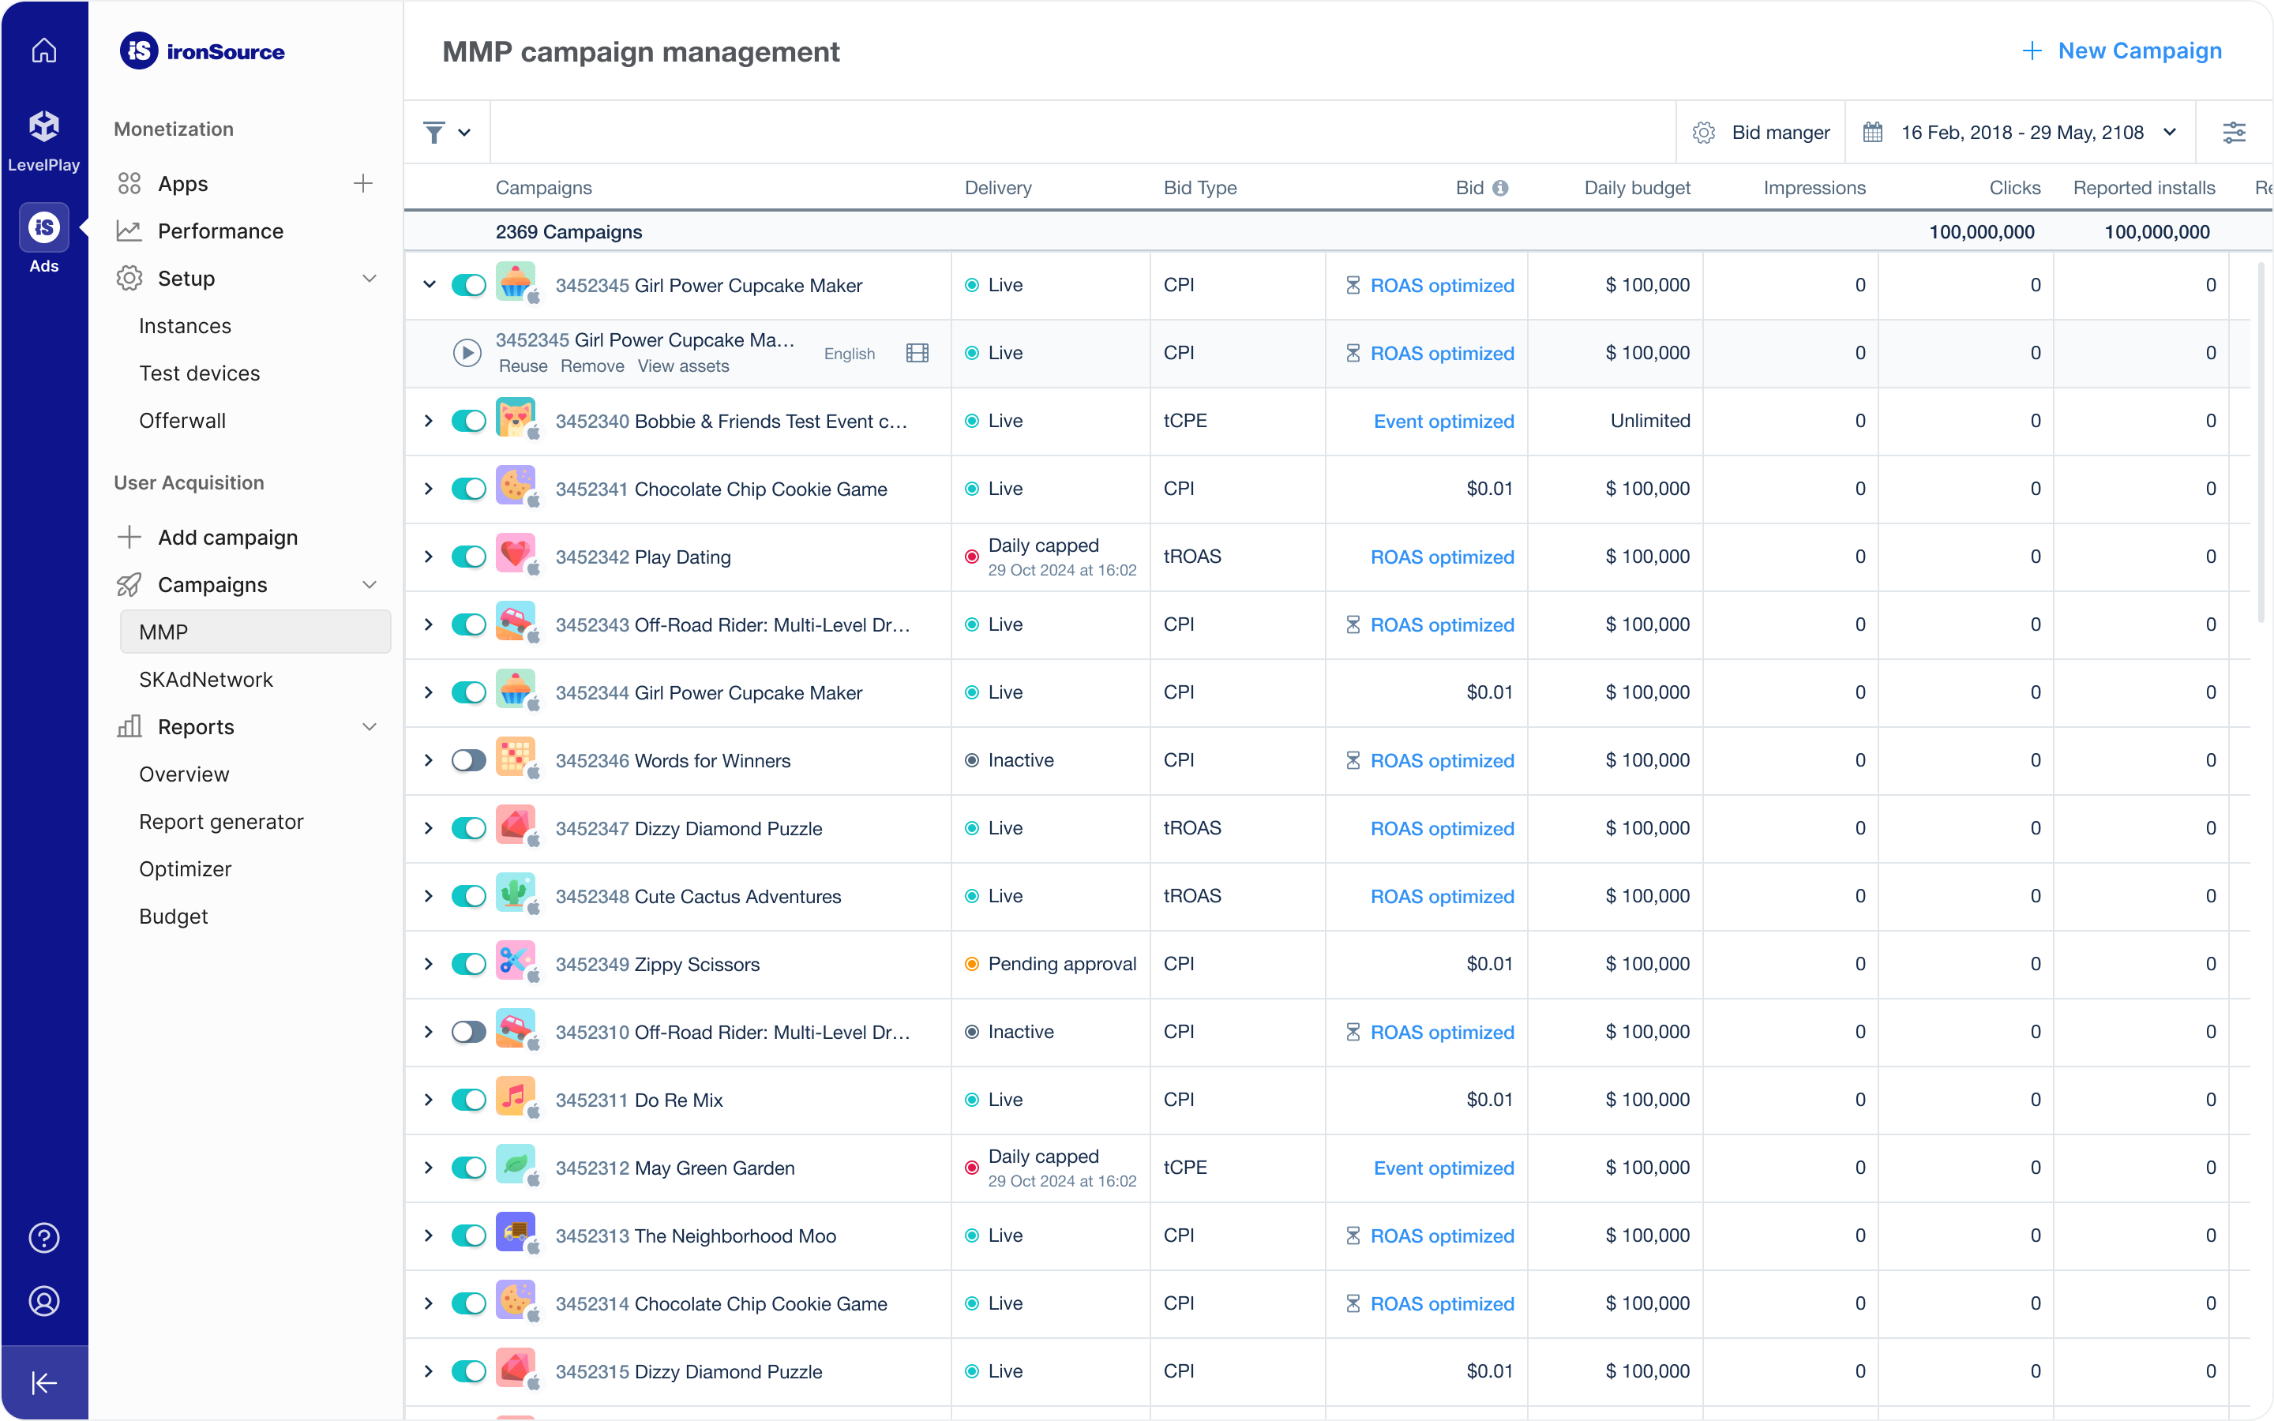Click the View assets link
Screen dimensions: 2274x1421
click(683, 366)
